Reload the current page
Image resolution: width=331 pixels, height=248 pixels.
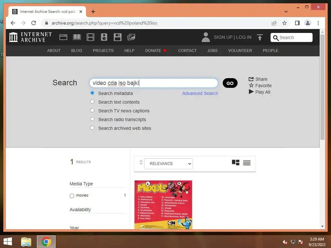pyautogui.click(x=34, y=23)
